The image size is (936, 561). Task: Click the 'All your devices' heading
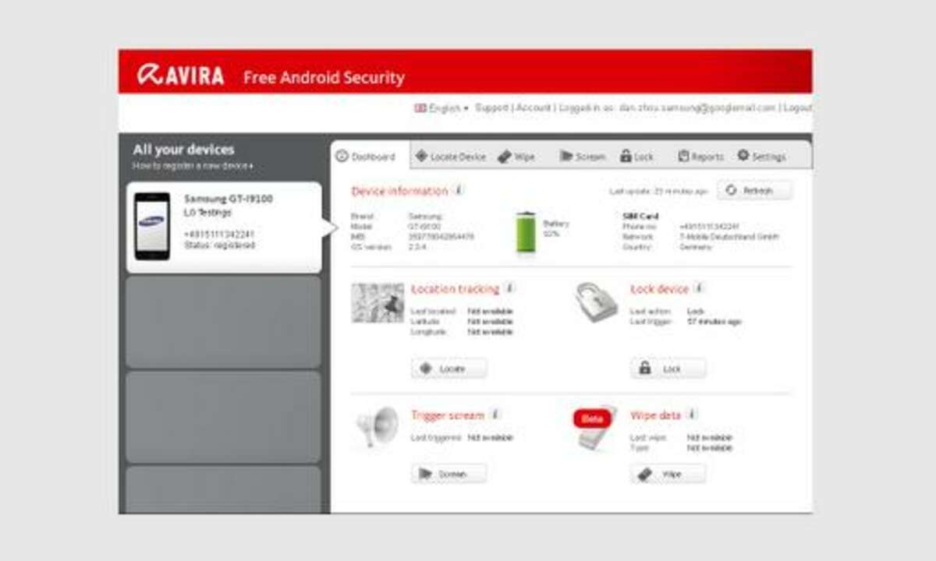[x=183, y=150]
